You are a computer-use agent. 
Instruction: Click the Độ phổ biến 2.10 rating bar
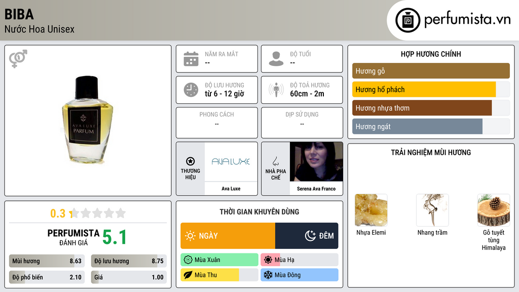(x=47, y=277)
